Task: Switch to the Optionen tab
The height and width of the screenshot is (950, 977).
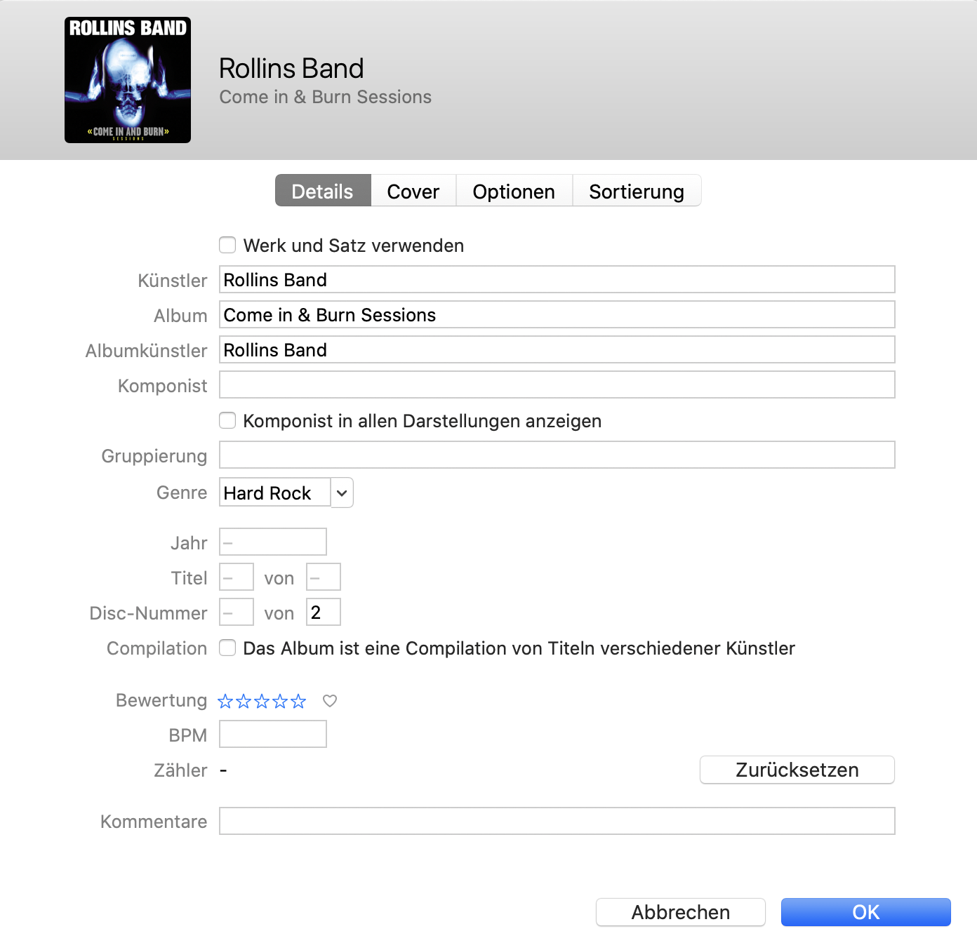Action: [514, 191]
